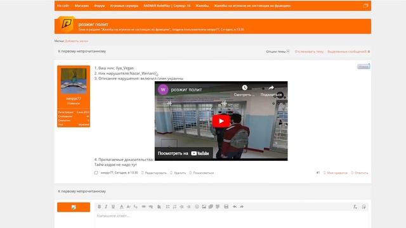This screenshot has width=406, height=228.
Task: Click Редактировать under the post
Action: coord(154,173)
